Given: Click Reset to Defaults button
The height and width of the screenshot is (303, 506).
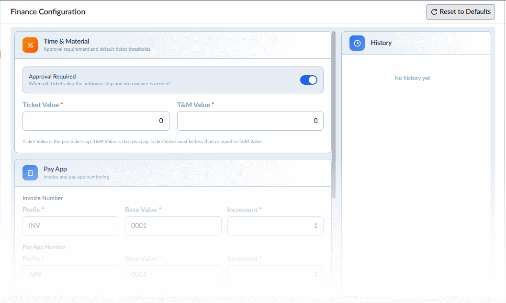Looking at the screenshot, I should click(460, 12).
